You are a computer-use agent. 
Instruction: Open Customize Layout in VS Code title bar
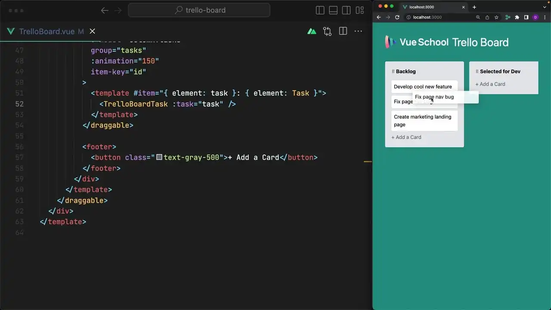(x=360, y=10)
